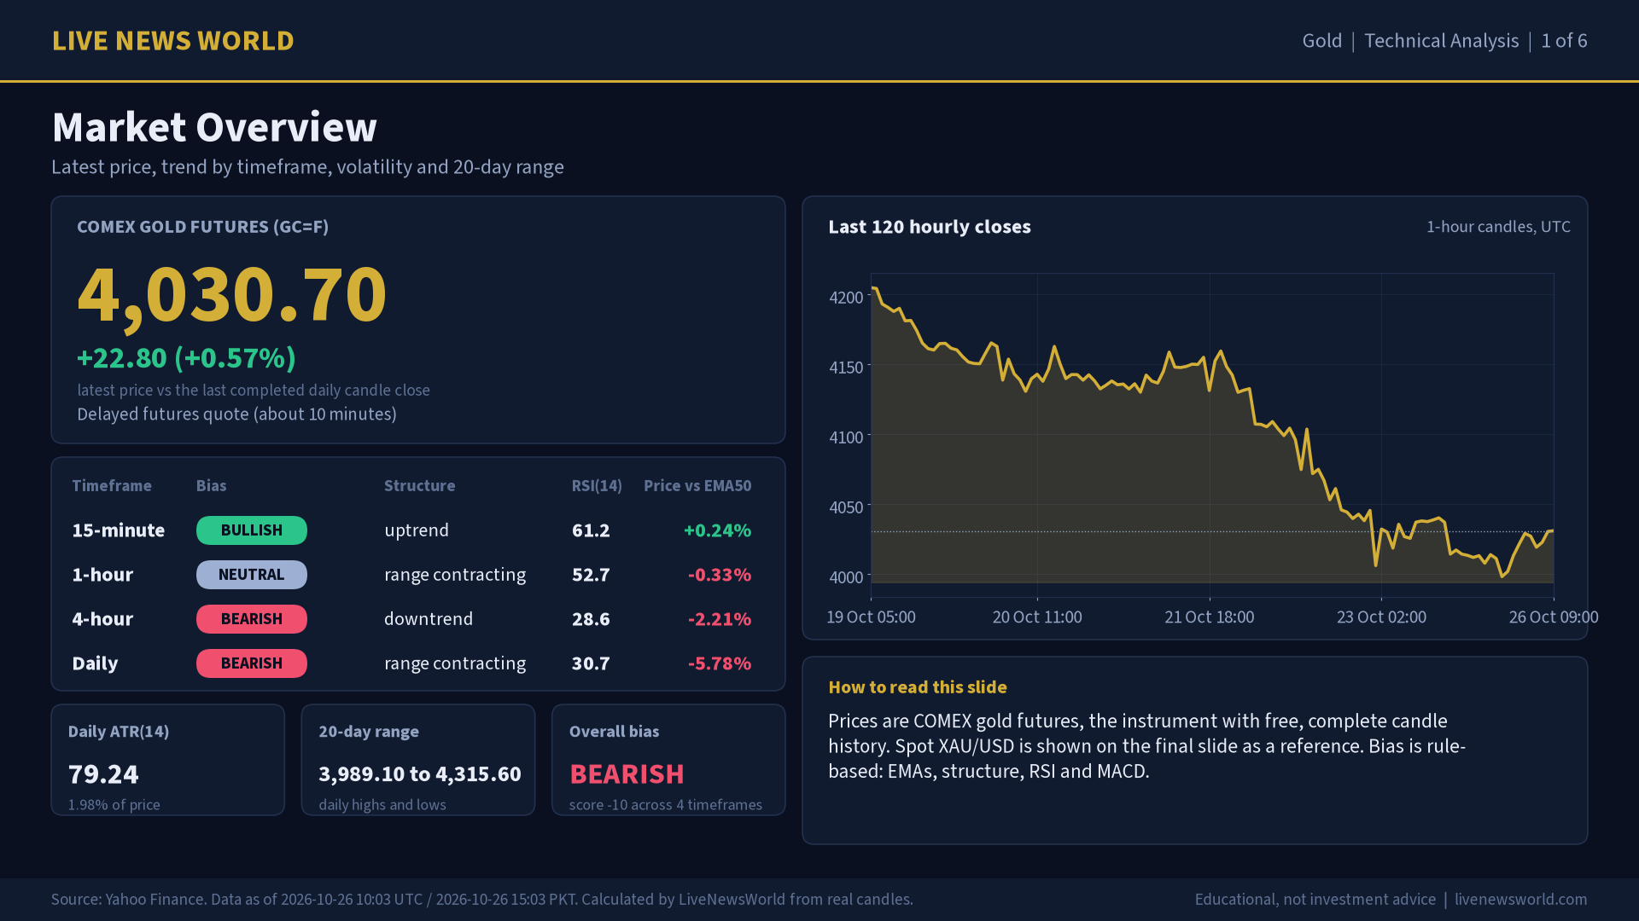Viewport: 1639px width, 921px height.
Task: Select the COMEX GOLD FUTURES (GC=F) label
Action: (x=203, y=227)
